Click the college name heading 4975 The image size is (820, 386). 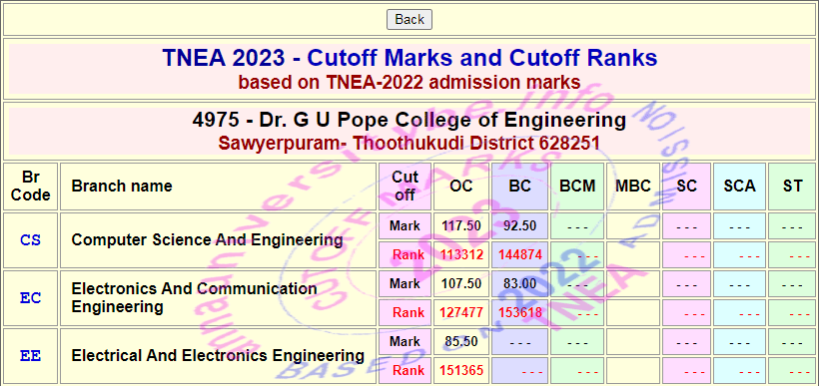409,120
